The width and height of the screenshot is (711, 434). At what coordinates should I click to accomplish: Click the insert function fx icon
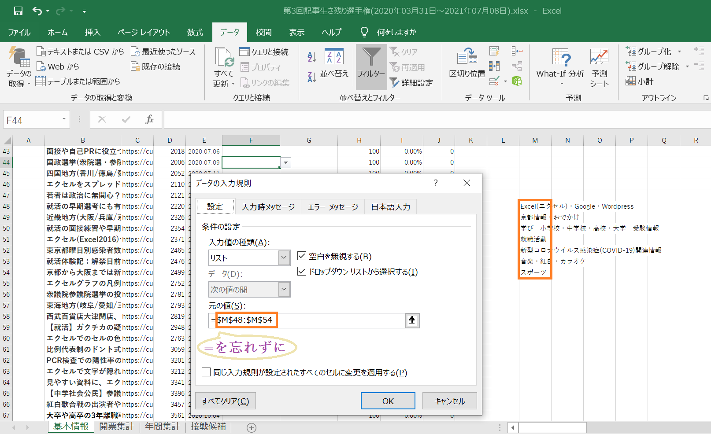coord(149,120)
